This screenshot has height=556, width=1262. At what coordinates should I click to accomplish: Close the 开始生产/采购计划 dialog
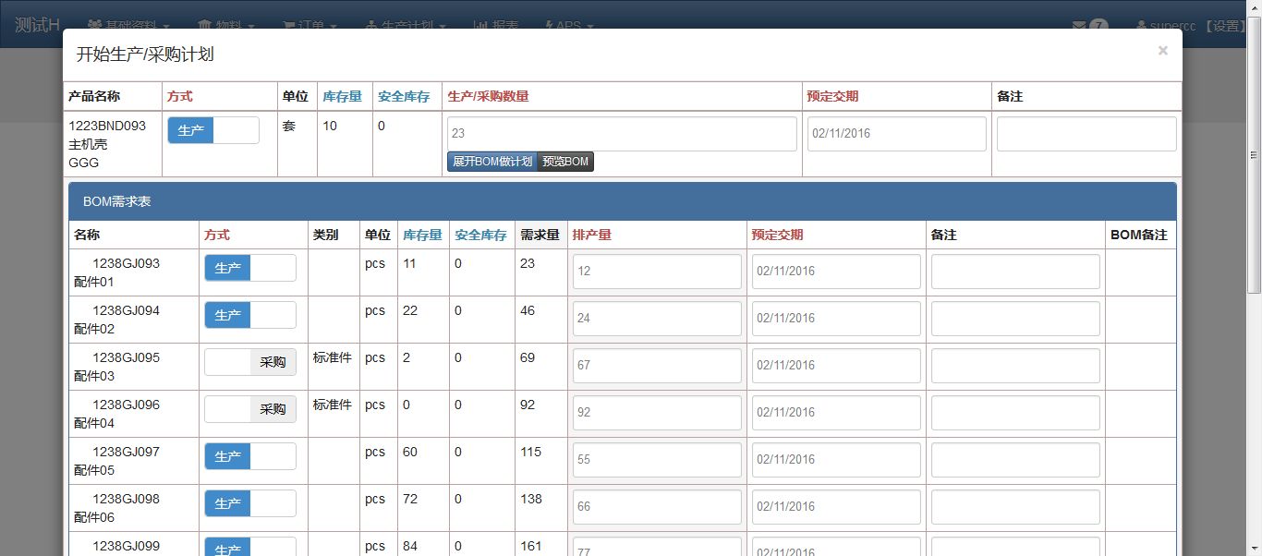coord(1162,51)
